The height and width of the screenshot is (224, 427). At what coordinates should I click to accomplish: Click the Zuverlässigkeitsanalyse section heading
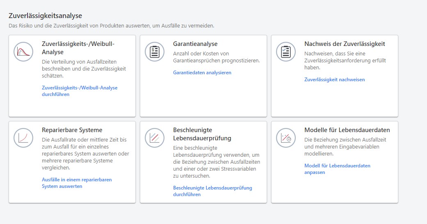(x=45, y=16)
